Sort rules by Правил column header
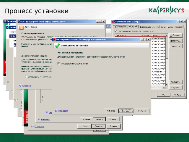 click(x=146, y=35)
